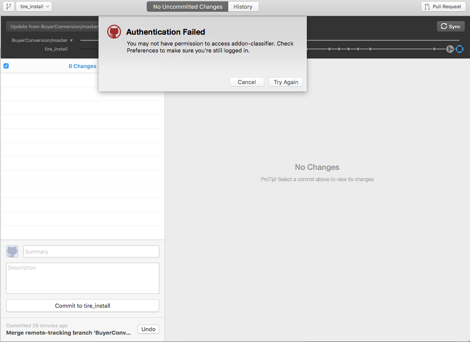This screenshot has height=342, width=470.
Task: Click inside the Description text area
Action: coord(82,277)
